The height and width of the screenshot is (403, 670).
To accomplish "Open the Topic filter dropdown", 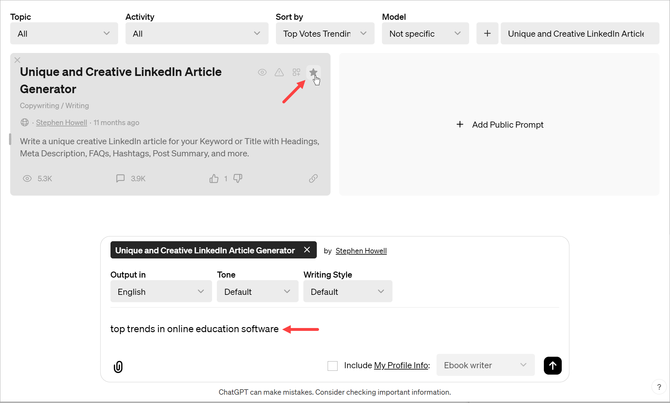I will click(x=64, y=33).
